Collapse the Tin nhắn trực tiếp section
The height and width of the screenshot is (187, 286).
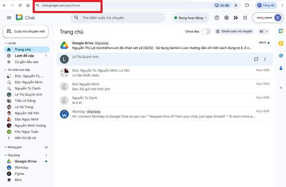point(5,70)
